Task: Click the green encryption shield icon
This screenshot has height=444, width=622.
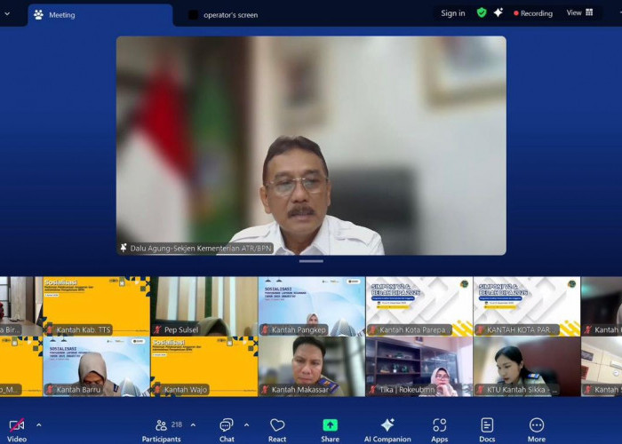Action: [482, 13]
